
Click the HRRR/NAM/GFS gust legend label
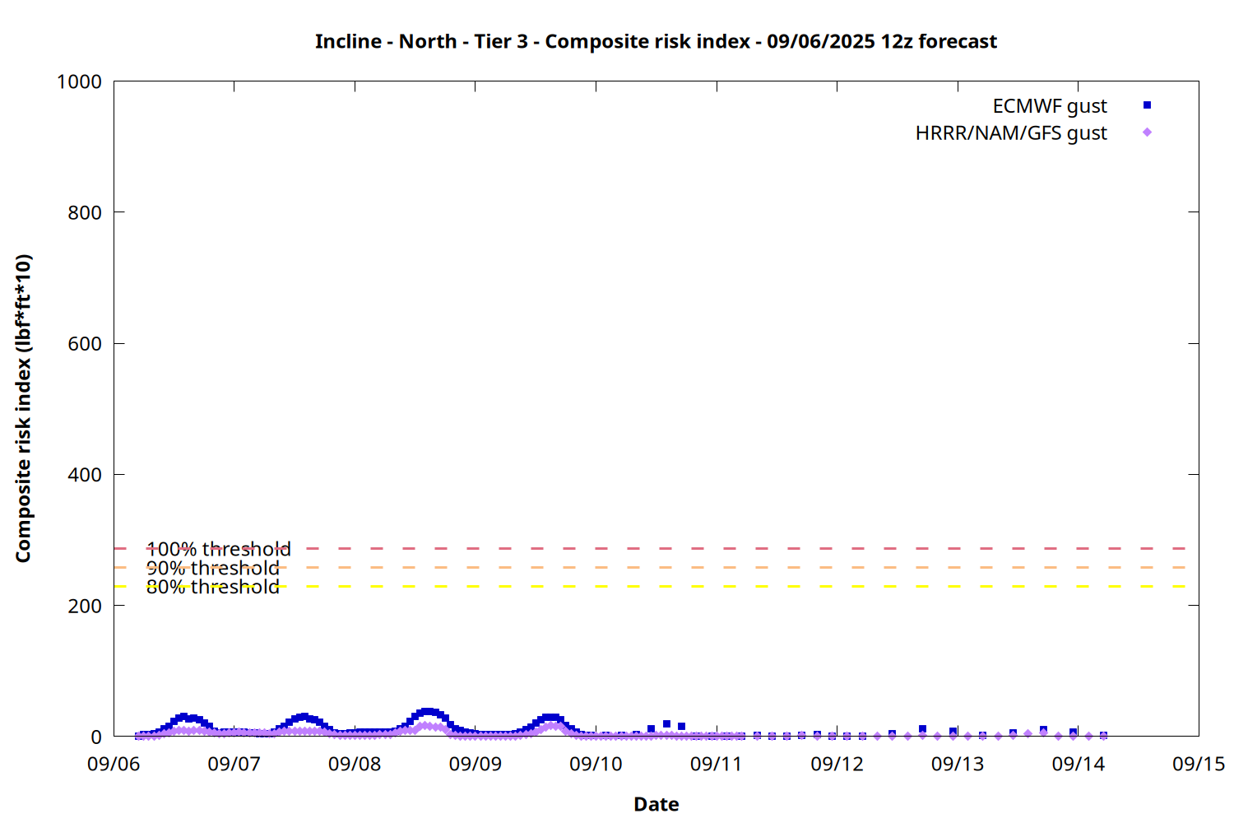1011,133
